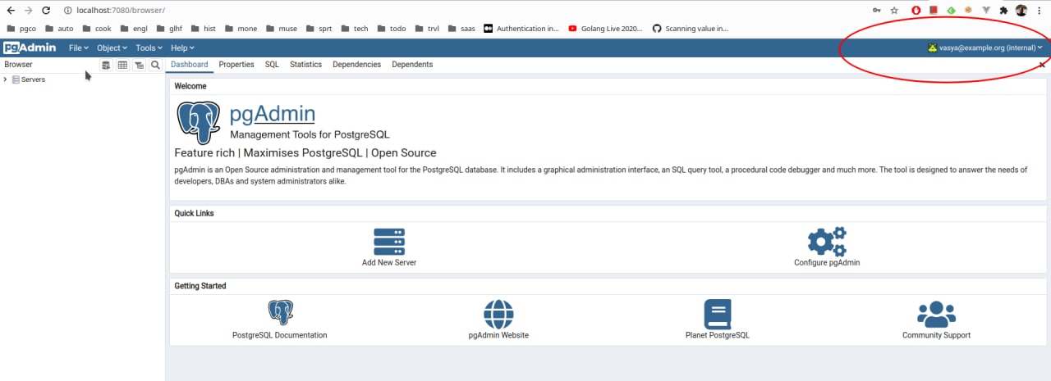
Task: Click the Filtered Rows icon in Browser panel
Action: point(139,65)
